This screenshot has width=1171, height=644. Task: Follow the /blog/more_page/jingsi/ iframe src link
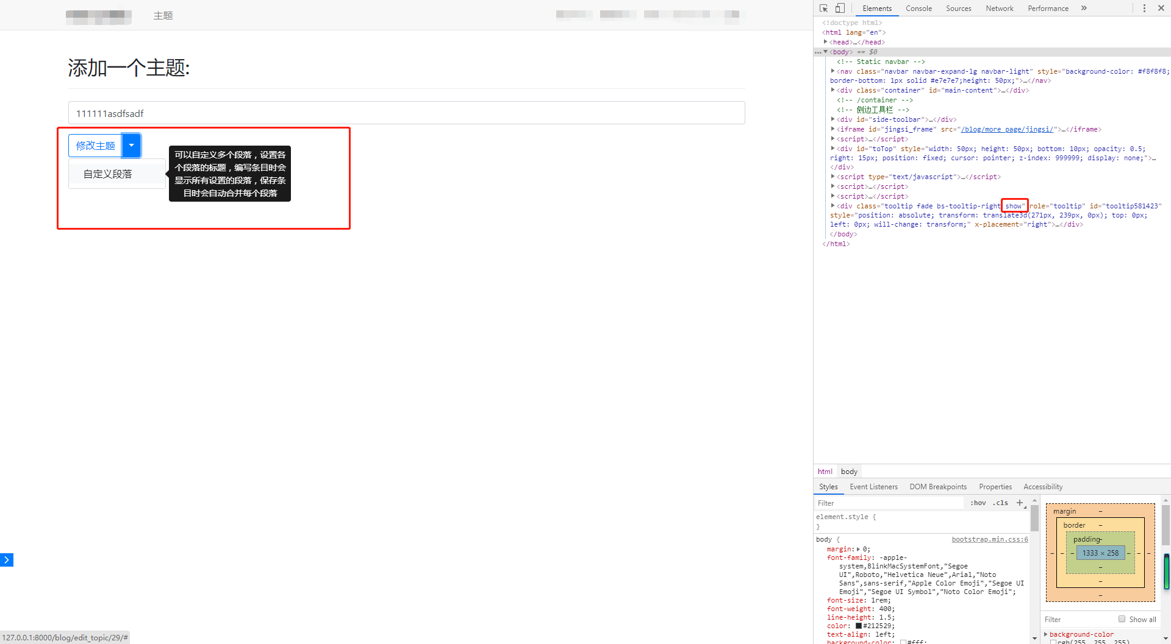pyautogui.click(x=1007, y=129)
